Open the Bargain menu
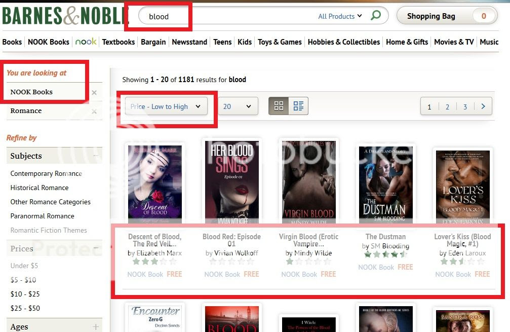 tap(153, 42)
